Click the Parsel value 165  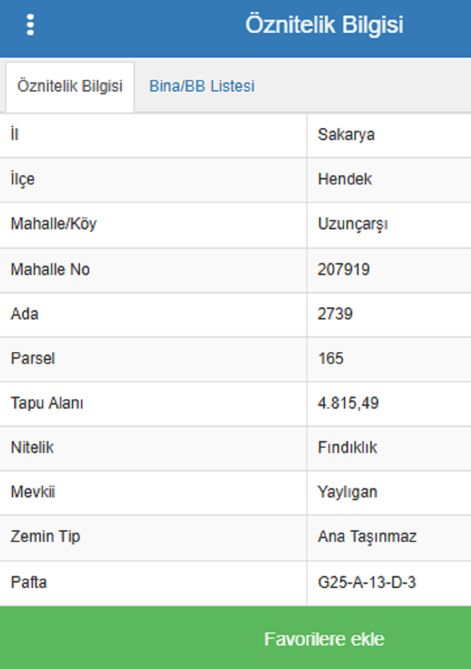point(331,358)
